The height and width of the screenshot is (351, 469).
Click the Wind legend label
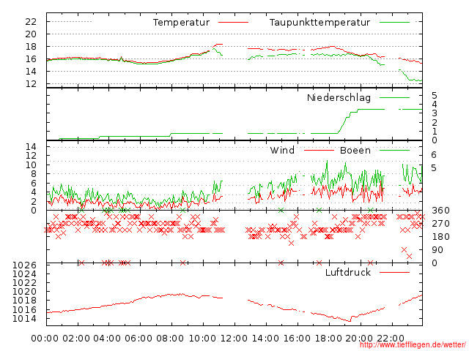pos(282,150)
